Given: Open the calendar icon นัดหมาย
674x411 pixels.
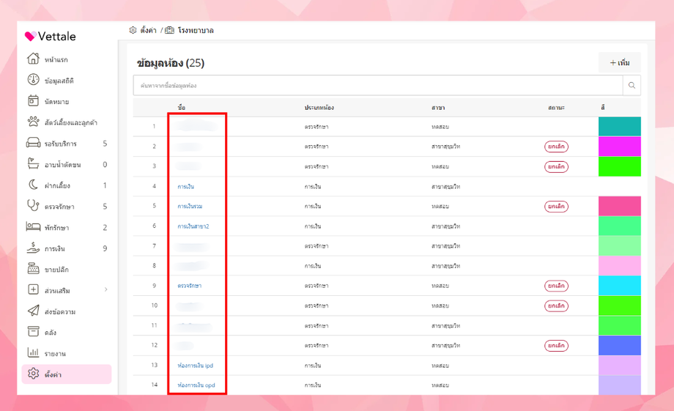Looking at the screenshot, I should click(33, 100).
